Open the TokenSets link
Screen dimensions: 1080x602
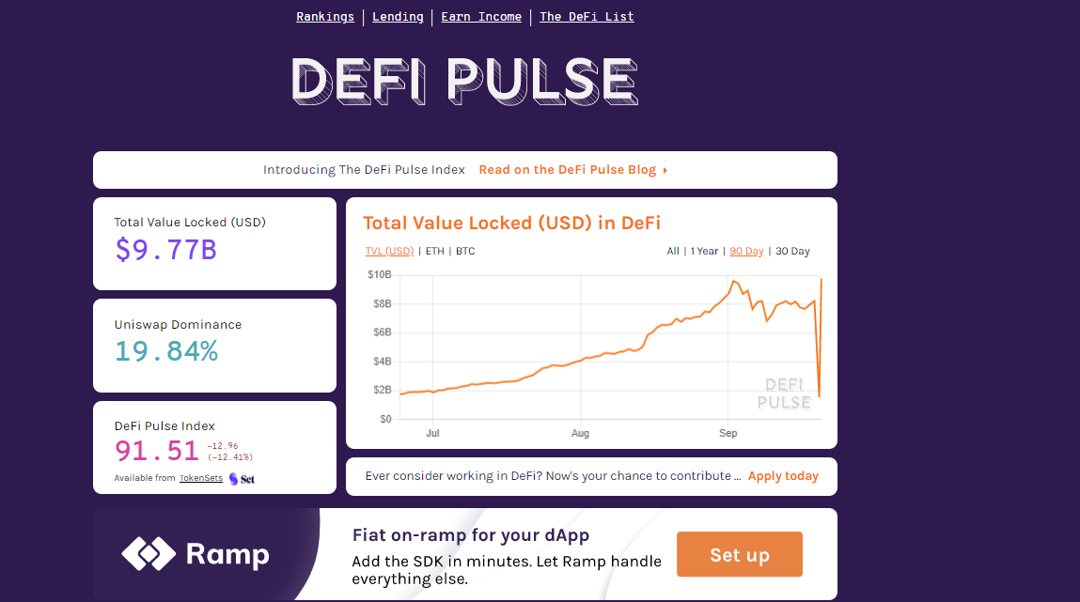[x=201, y=478]
